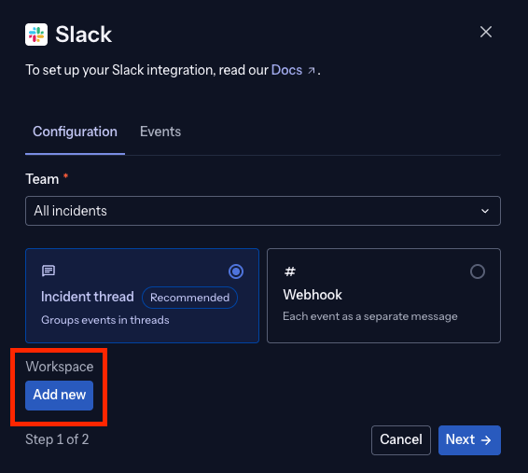Switch to the Configuration tab

pos(75,132)
